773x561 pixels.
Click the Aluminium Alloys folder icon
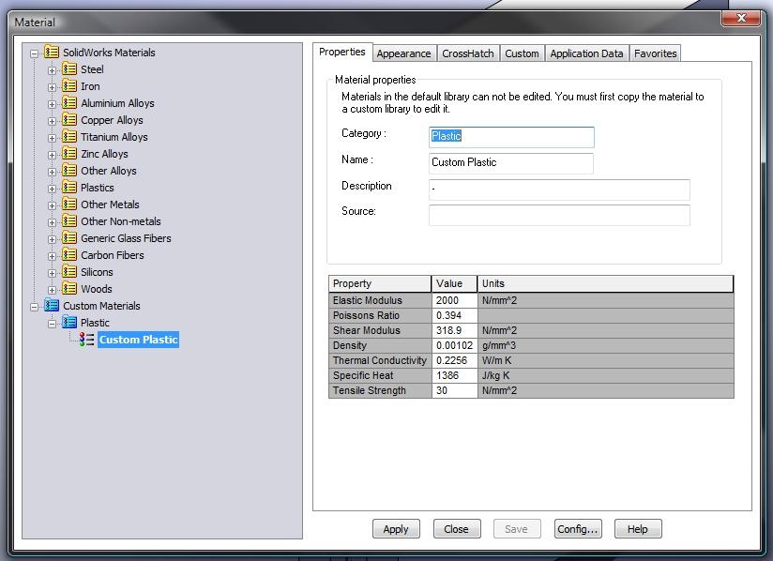tap(69, 102)
